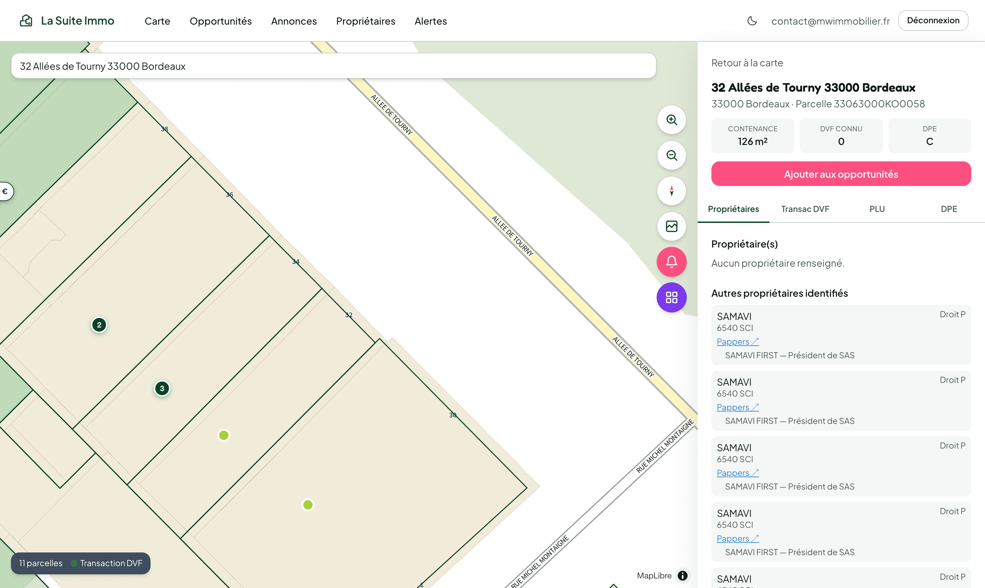Open the Opportunités page
985x588 pixels.
pos(221,21)
